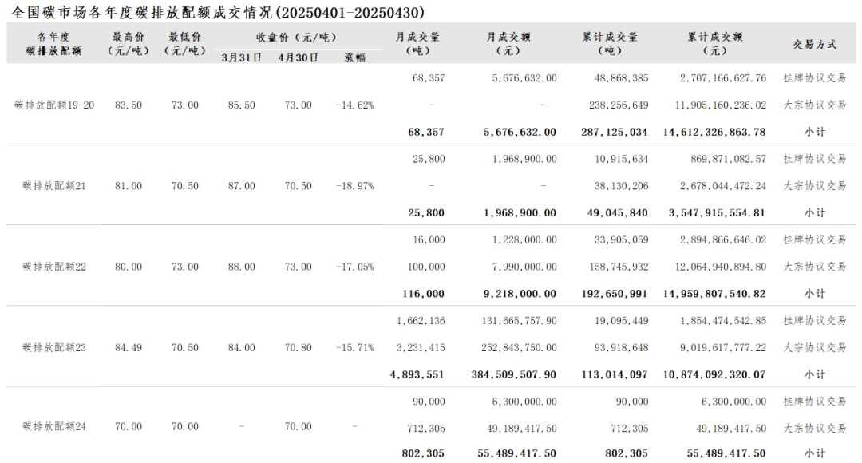Click the 3月31日 closing price sub-header

(241, 57)
